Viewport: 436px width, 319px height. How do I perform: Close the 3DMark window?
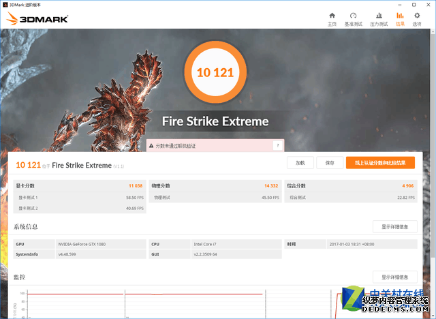point(429,5)
